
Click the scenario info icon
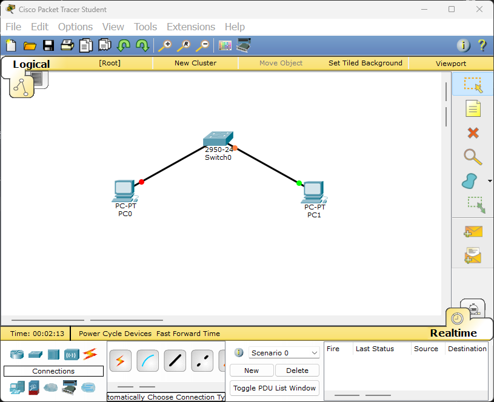[239, 352]
